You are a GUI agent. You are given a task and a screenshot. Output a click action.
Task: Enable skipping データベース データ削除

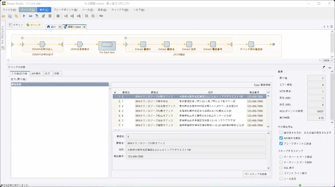point(281,162)
